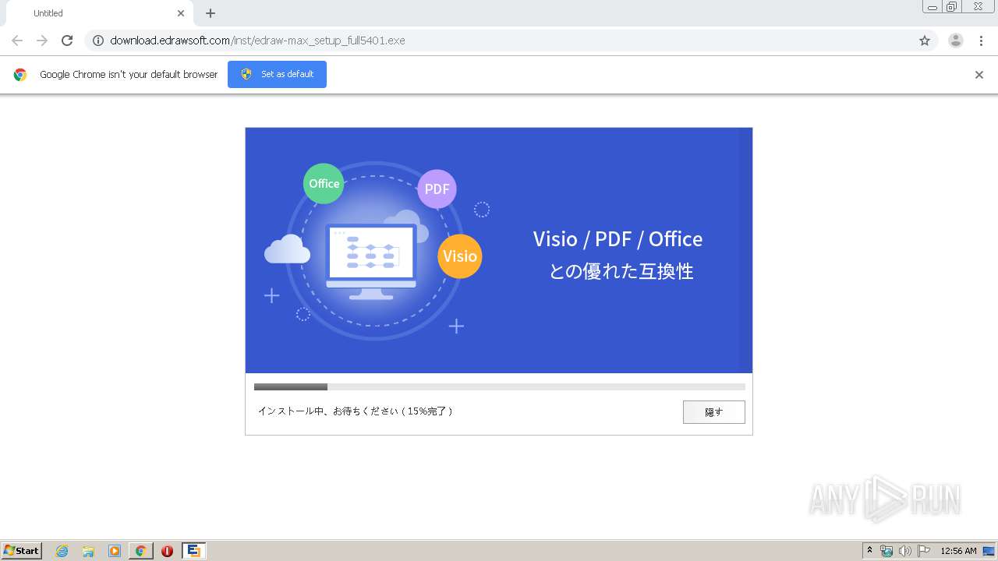The height and width of the screenshot is (561, 998).
Task: Open the Chrome profile avatar
Action: [x=956, y=41]
